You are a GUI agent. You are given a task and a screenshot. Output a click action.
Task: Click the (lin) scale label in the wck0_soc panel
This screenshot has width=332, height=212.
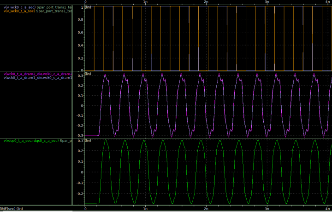[88, 7]
